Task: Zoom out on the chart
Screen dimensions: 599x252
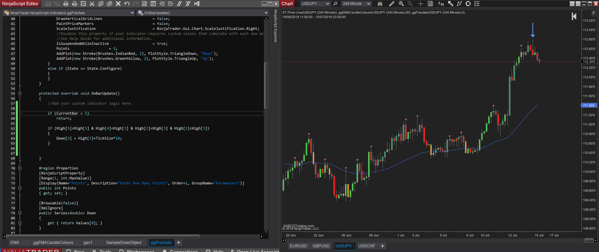Action: 410,4
